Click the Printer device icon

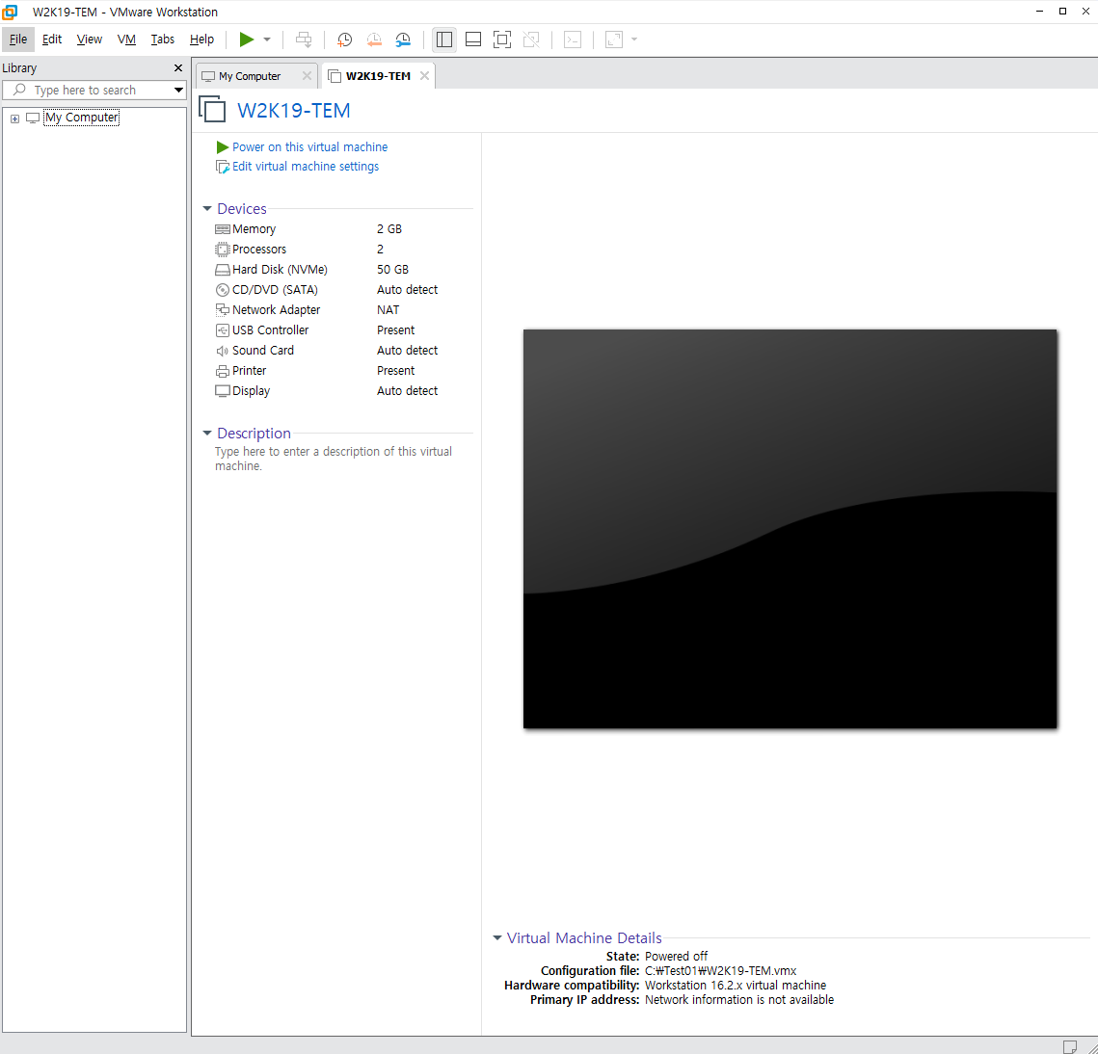click(x=222, y=371)
